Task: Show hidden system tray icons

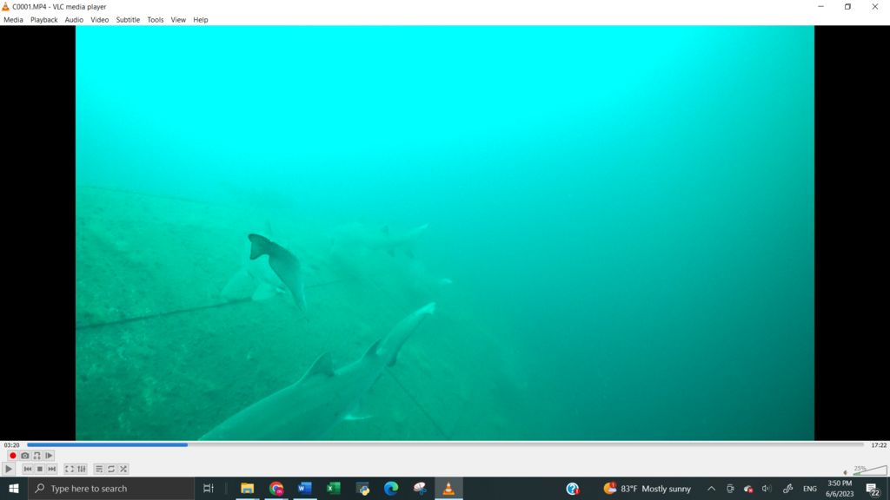Action: point(711,489)
